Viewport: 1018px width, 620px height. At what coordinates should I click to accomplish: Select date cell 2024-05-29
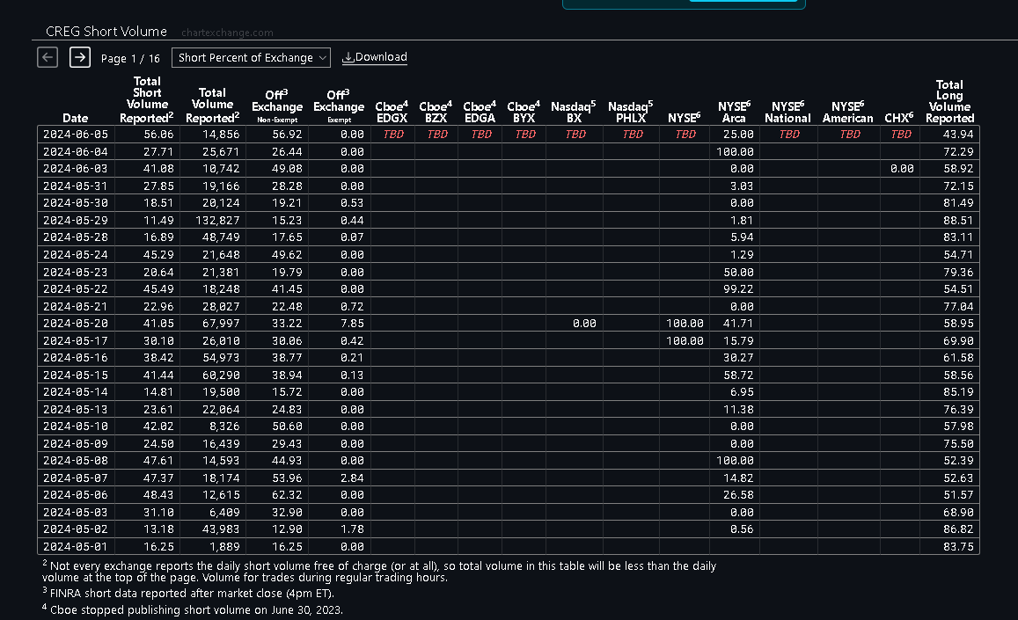click(76, 220)
